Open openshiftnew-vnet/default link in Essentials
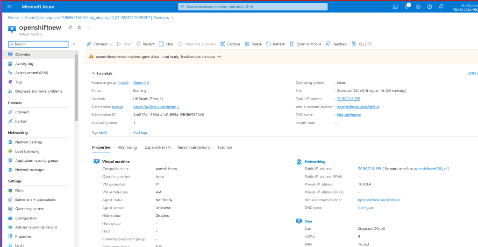This screenshot has height=247, width=478. (x=358, y=107)
